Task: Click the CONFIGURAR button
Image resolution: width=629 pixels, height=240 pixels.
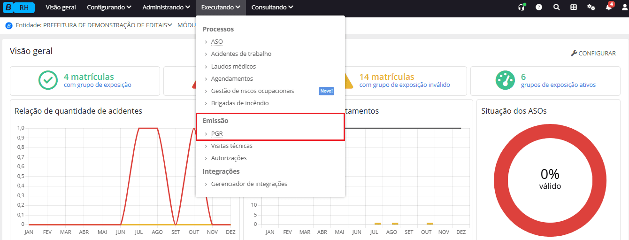Action: click(x=593, y=54)
